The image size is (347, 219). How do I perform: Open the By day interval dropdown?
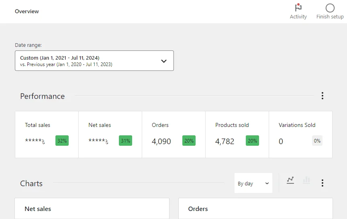click(x=253, y=183)
